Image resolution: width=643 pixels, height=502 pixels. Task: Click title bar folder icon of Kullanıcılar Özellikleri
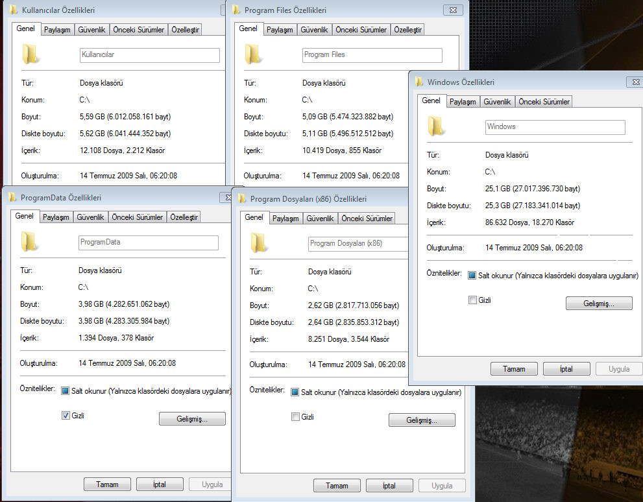[x=13, y=10]
